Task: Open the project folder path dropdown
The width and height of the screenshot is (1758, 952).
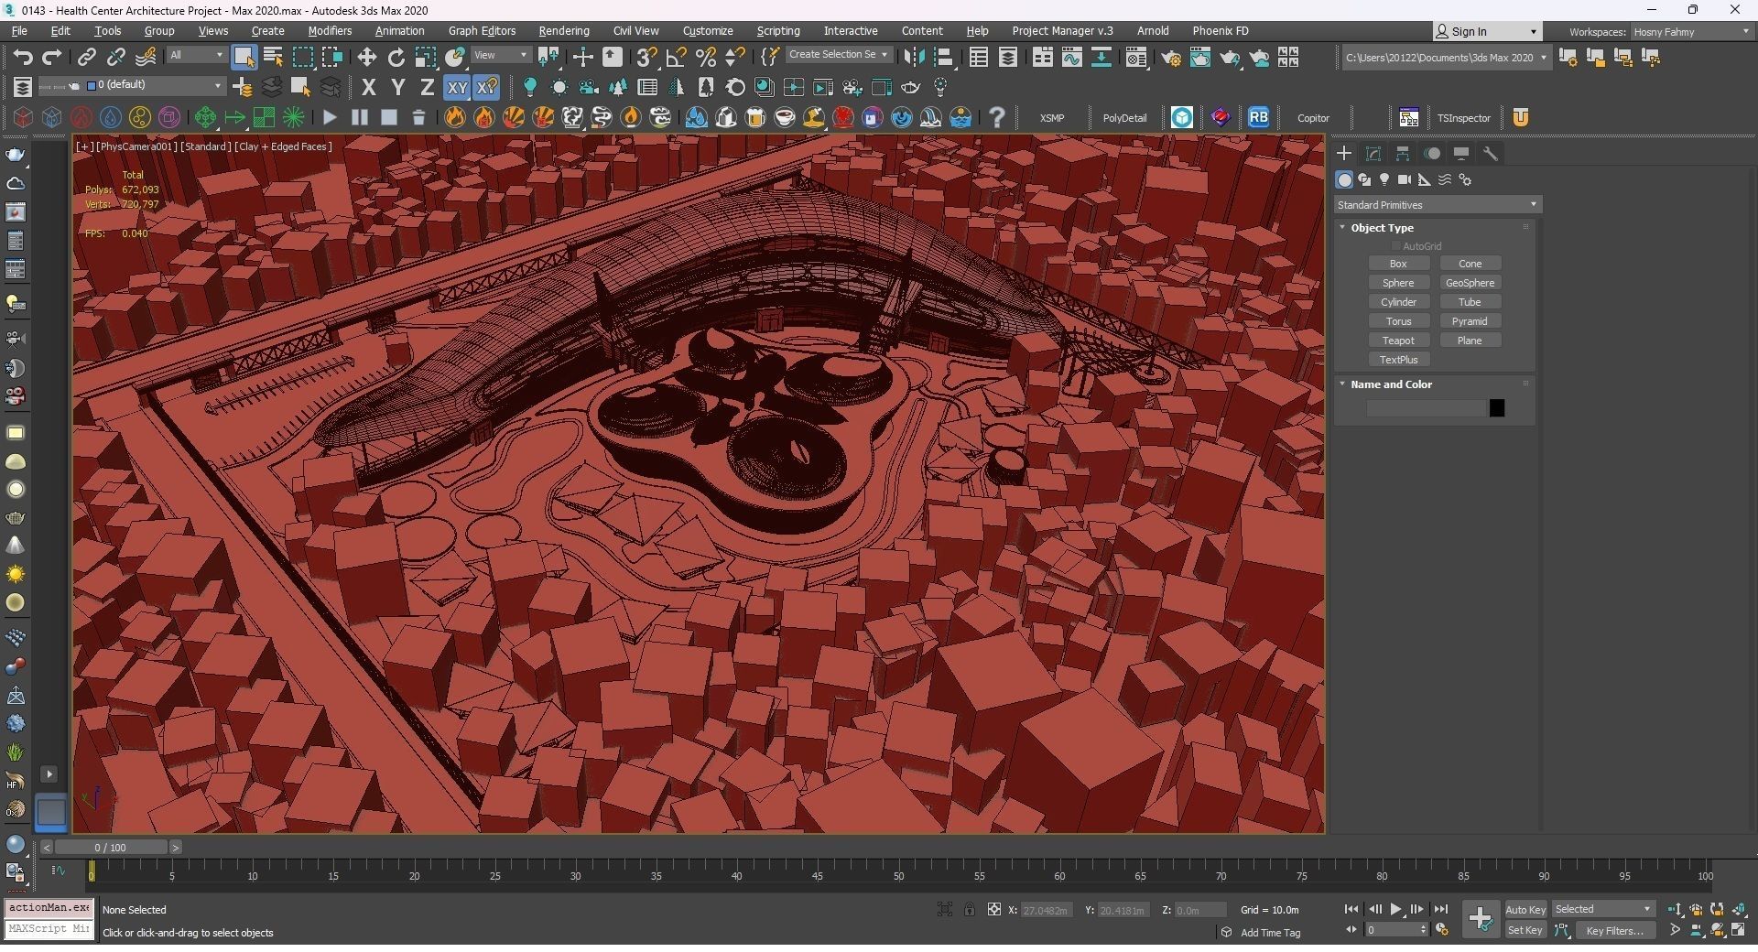Action: click(x=1447, y=58)
